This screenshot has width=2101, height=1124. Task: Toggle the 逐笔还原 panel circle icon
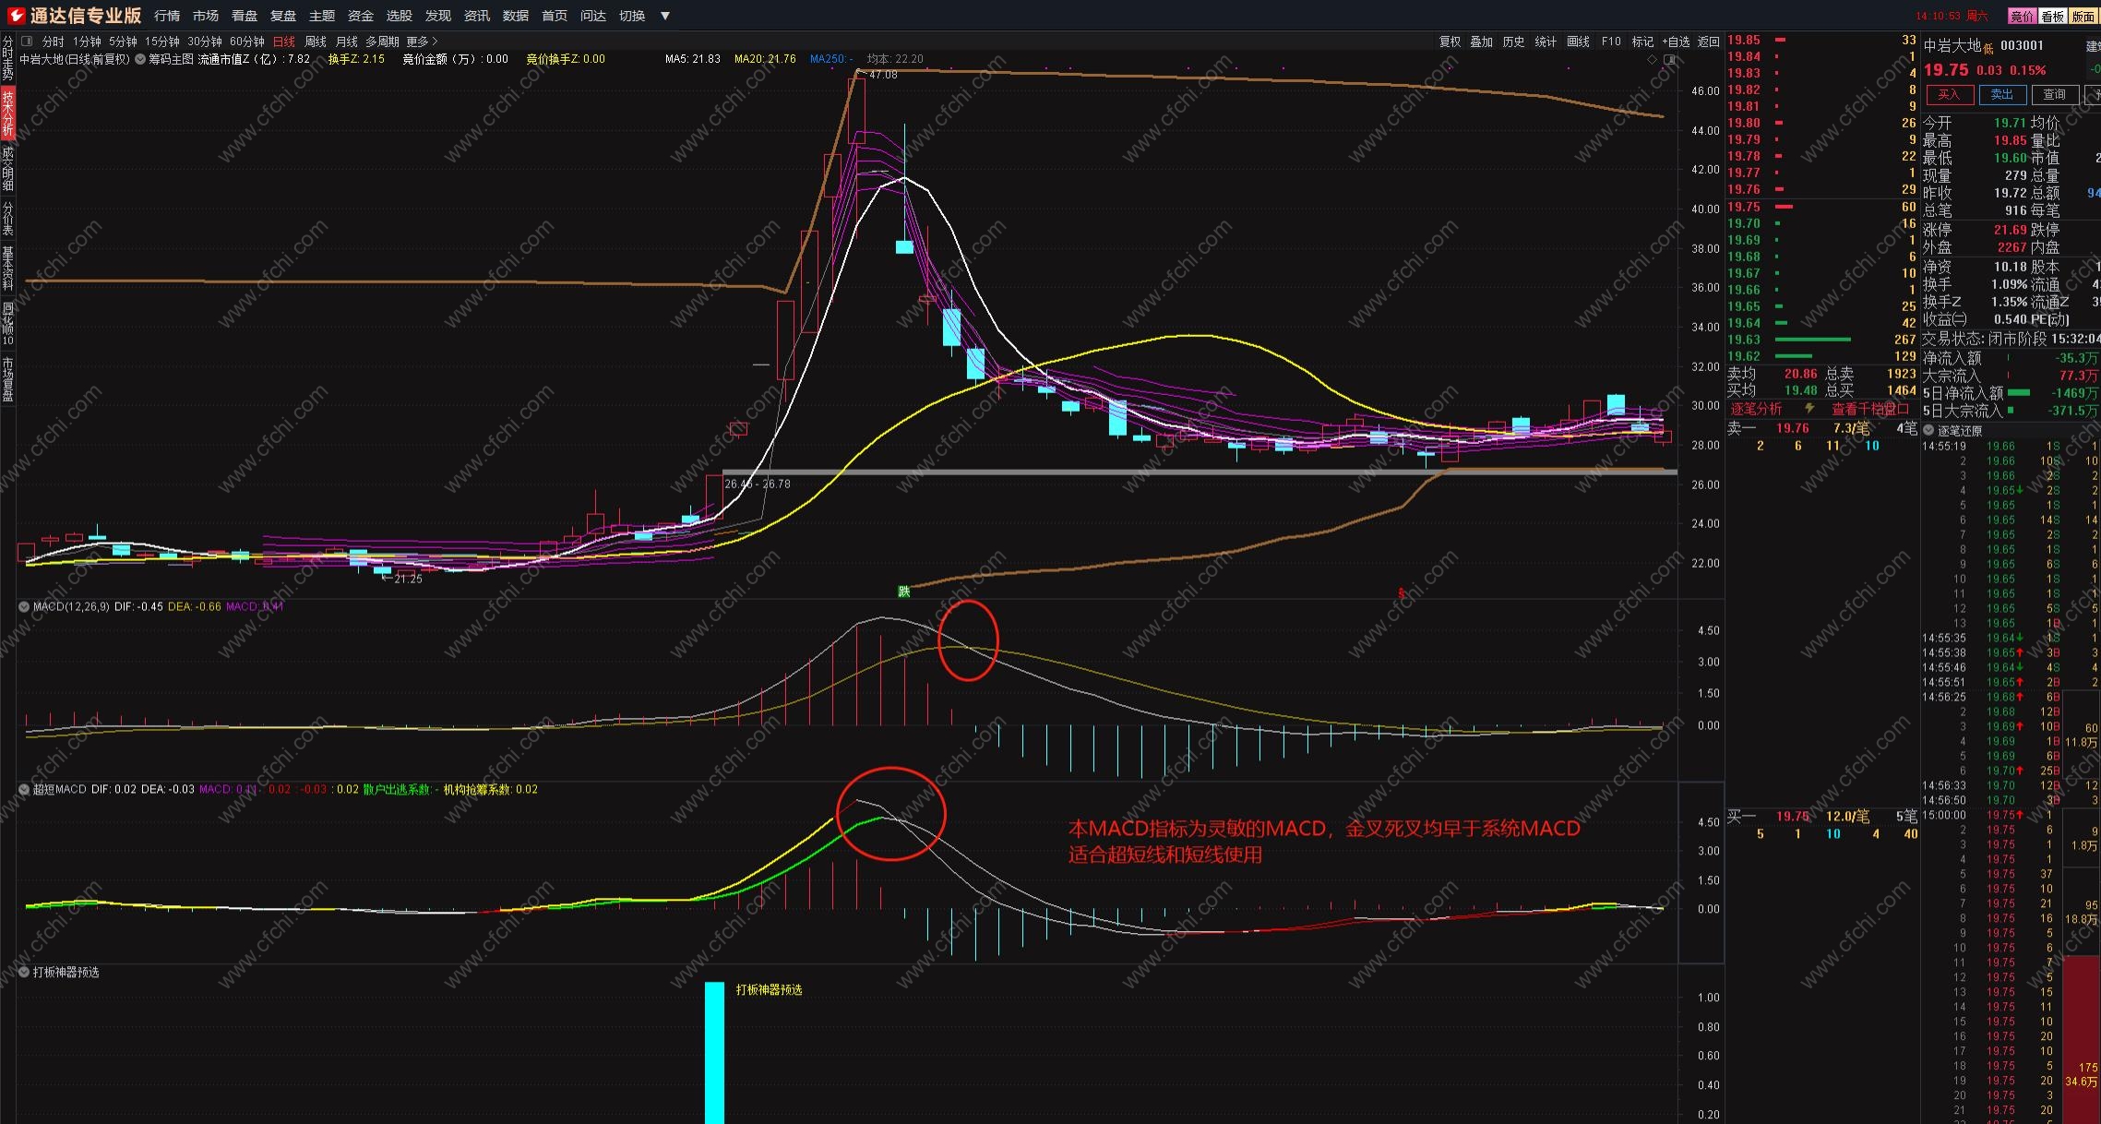1928,431
